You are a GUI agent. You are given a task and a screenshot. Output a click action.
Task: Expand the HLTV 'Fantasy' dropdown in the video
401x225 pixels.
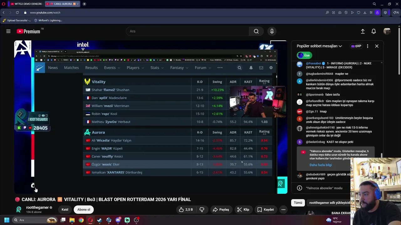179,67
